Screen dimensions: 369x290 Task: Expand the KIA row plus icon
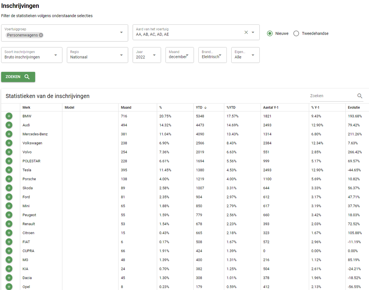pyautogui.click(x=9, y=269)
